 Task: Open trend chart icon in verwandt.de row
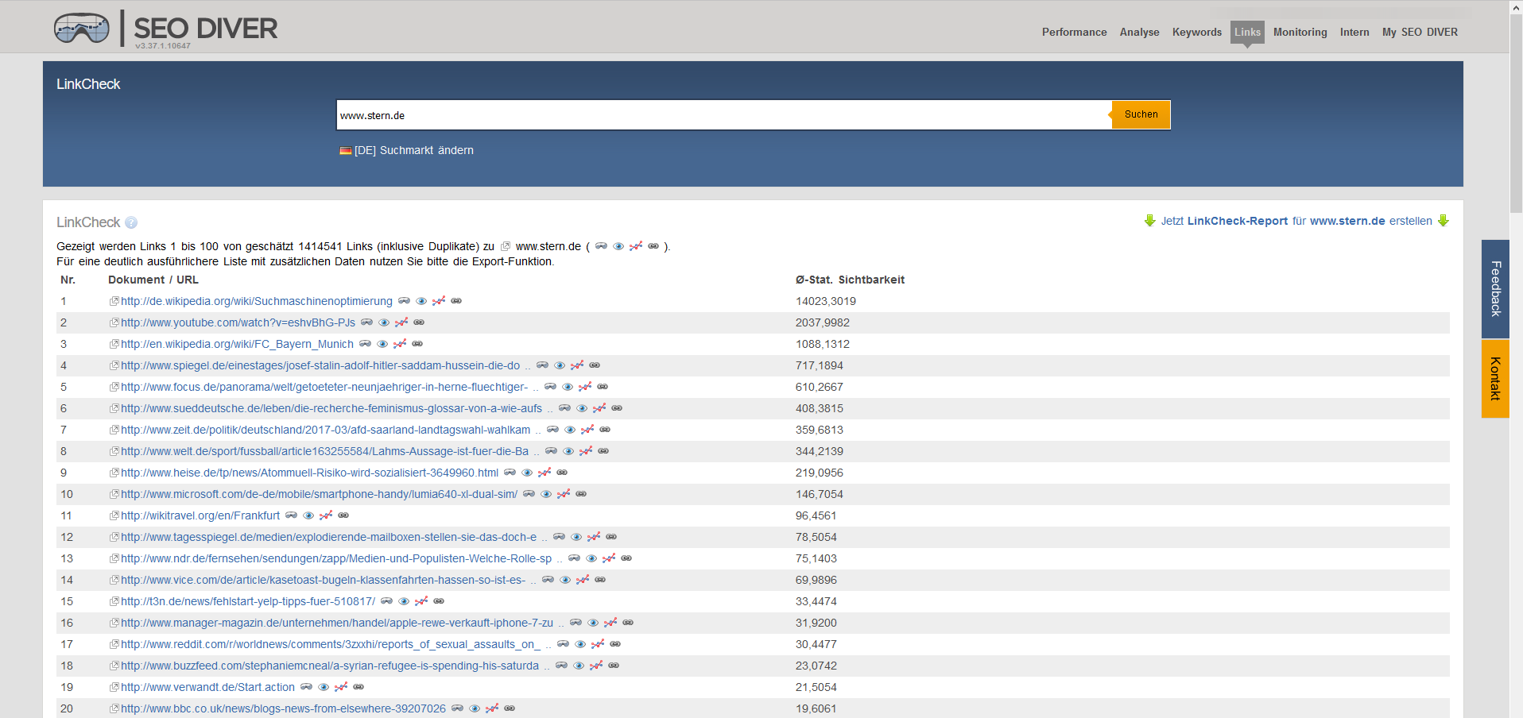341,687
